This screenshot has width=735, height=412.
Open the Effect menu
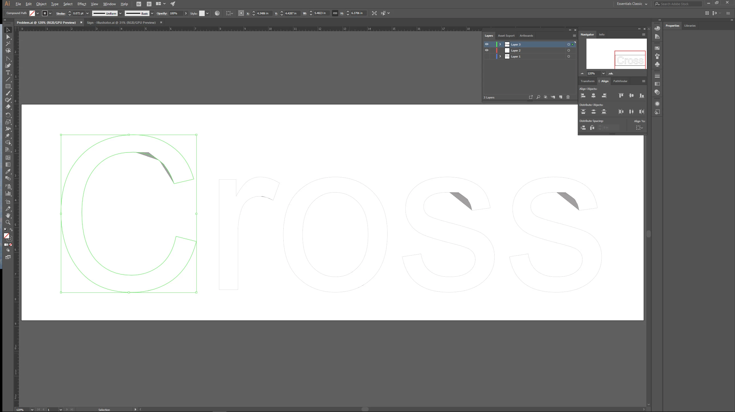pyautogui.click(x=82, y=4)
